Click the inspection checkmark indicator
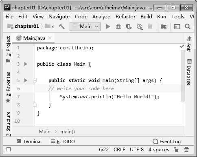The height and width of the screenshot is (157, 197). tap(182, 46)
